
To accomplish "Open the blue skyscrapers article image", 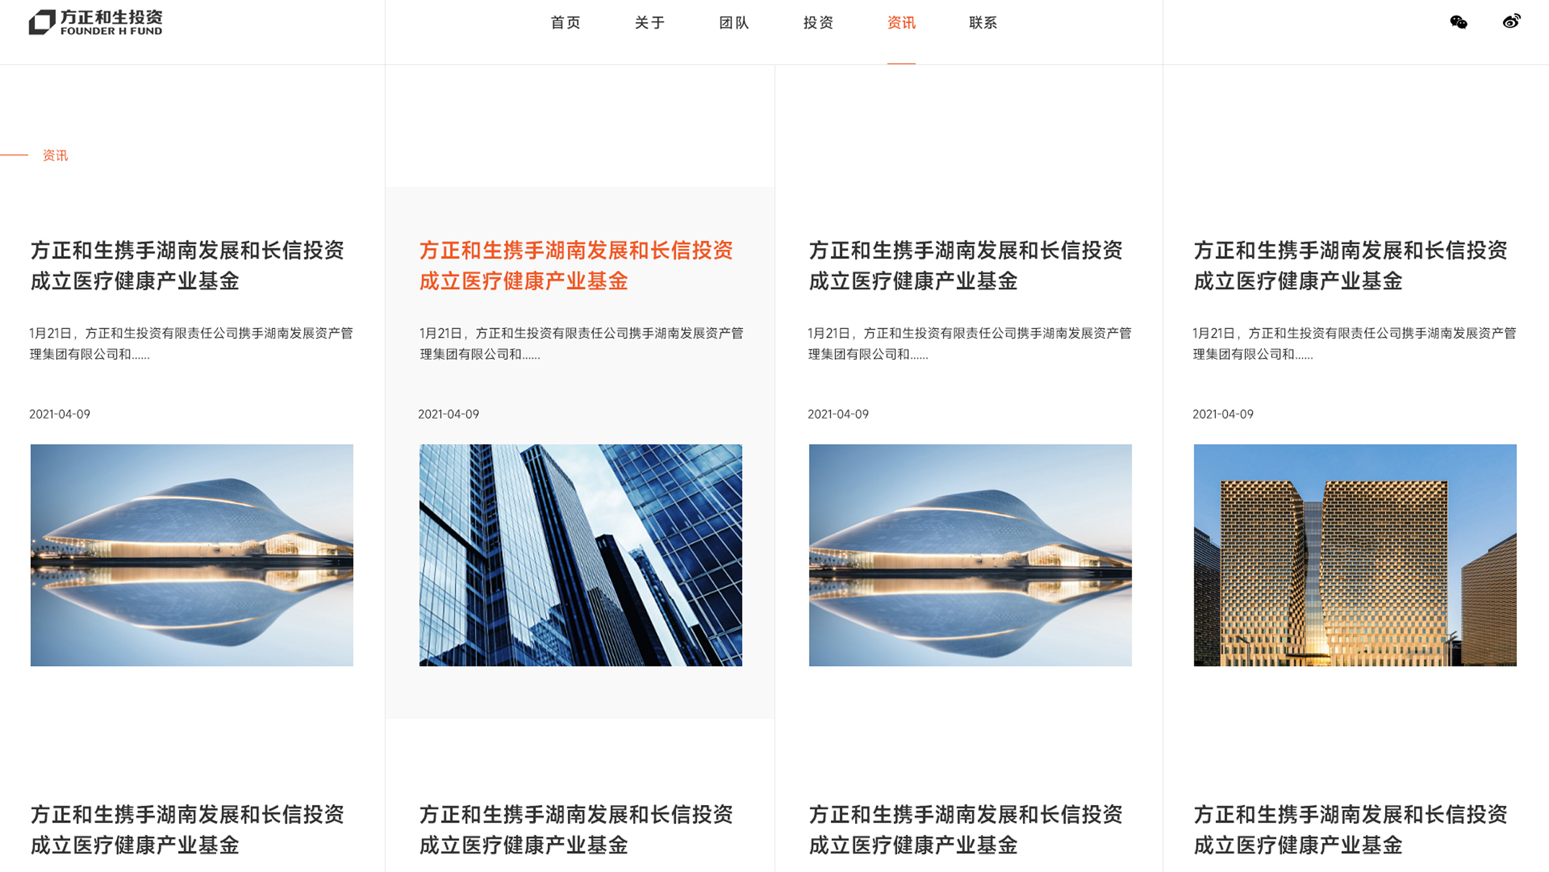I will (581, 555).
